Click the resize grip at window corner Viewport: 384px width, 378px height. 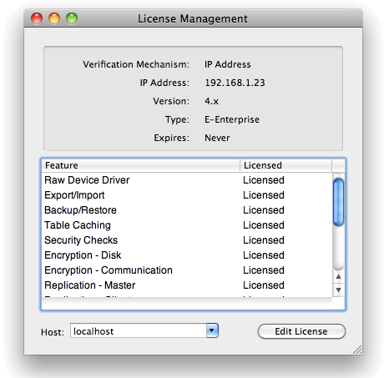pyautogui.click(x=357, y=350)
